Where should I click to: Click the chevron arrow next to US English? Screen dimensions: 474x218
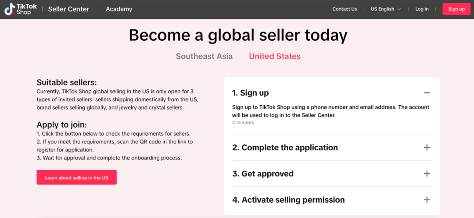399,9
